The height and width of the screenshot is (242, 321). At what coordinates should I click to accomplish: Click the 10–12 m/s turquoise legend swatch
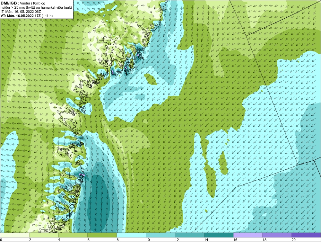coord(160,235)
